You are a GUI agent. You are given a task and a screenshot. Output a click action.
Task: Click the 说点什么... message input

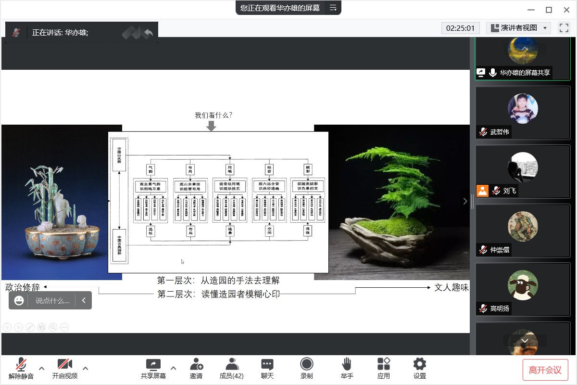pos(52,300)
